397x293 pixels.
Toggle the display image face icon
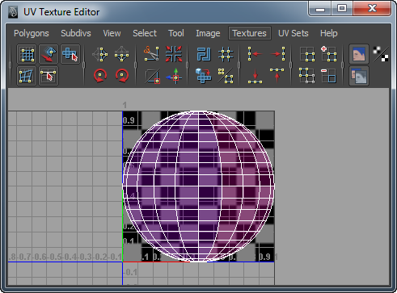(x=359, y=54)
